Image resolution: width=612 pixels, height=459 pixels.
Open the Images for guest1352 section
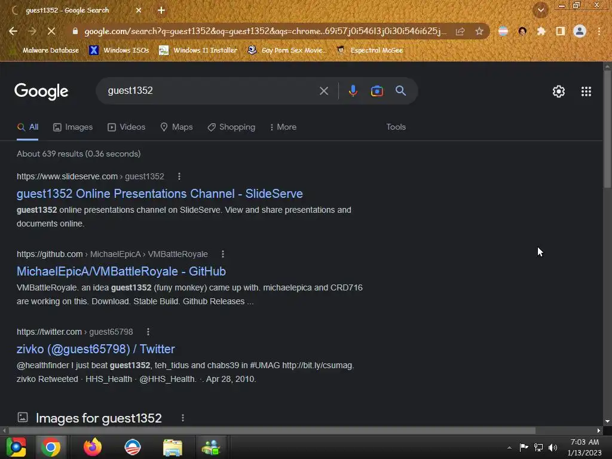pyautogui.click(x=99, y=418)
